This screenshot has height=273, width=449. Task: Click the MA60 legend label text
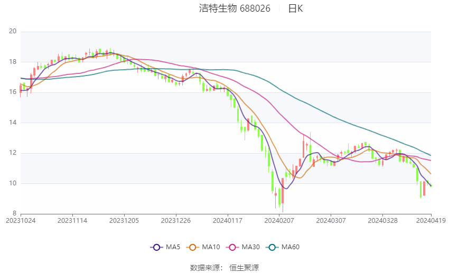[x=291, y=247]
